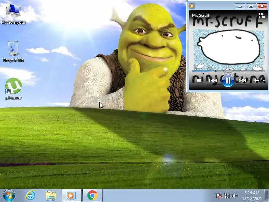Screen dimensions: 269x202
Task: Open the system volume tray icon
Action: click(x=235, y=196)
